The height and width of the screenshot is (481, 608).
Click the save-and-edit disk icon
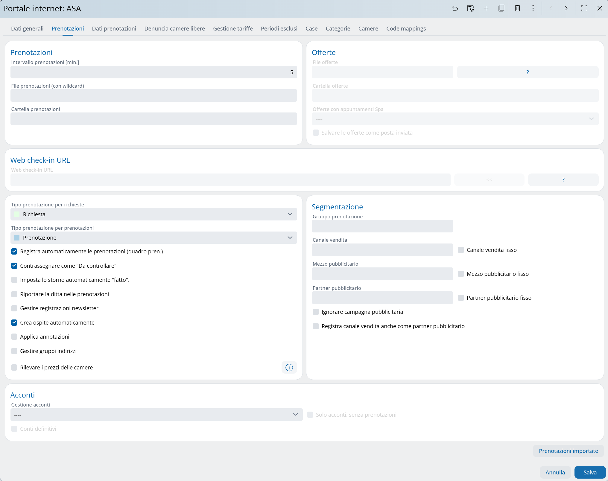tap(470, 8)
